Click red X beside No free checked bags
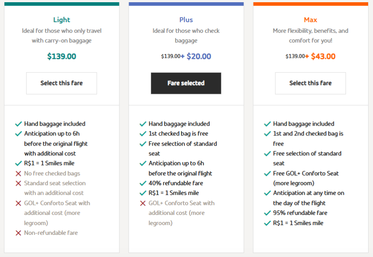The height and width of the screenshot is (257, 373). (18, 174)
